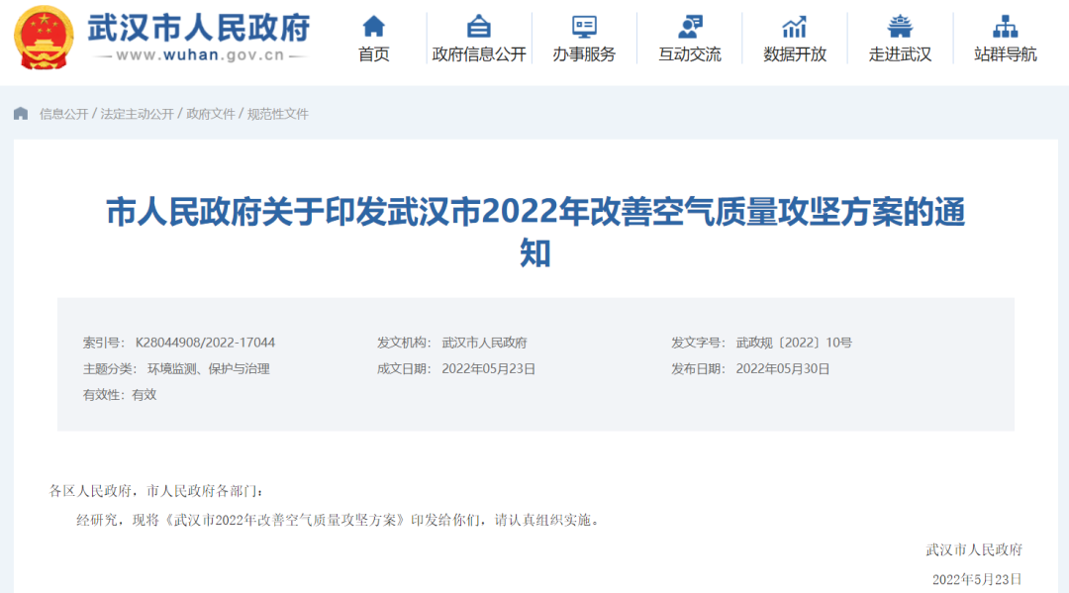Click the sentence beginning 经研究，现将
Image resolution: width=1069 pixels, height=593 pixels.
click(339, 520)
